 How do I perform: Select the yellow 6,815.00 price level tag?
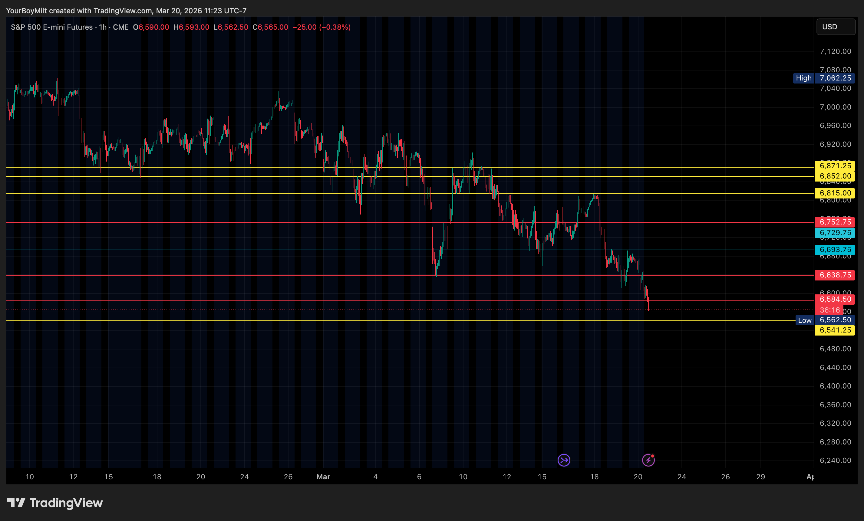coord(835,193)
